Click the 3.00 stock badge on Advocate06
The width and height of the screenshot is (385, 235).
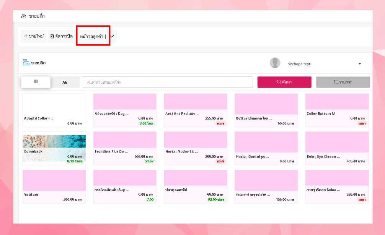[x=146, y=123]
